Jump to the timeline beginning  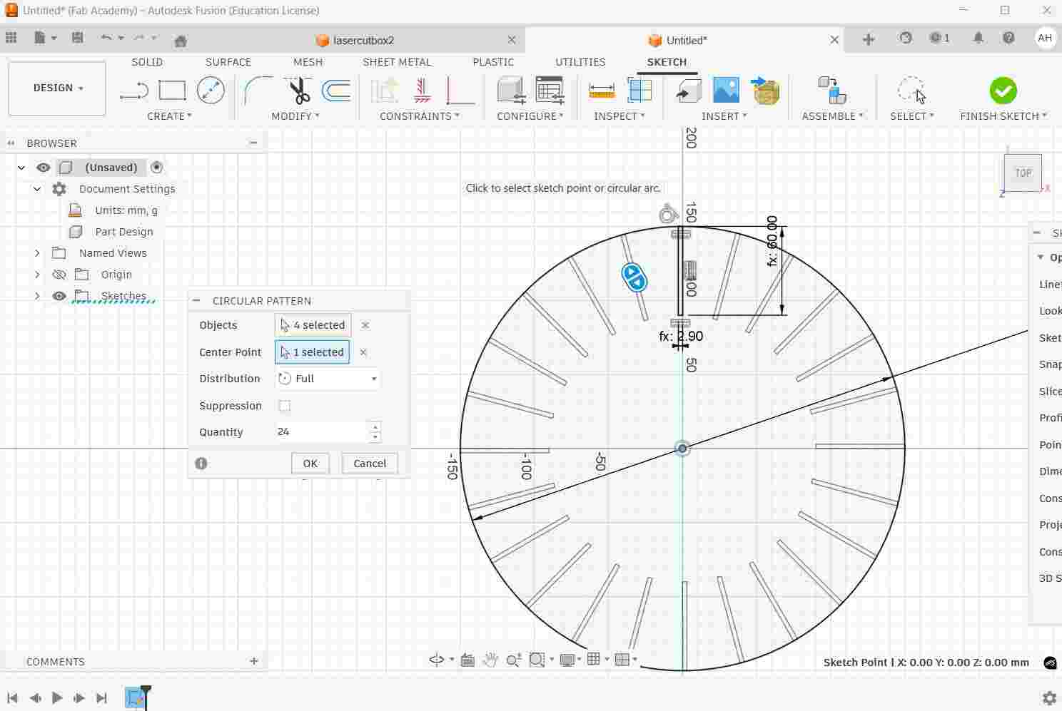[12, 698]
